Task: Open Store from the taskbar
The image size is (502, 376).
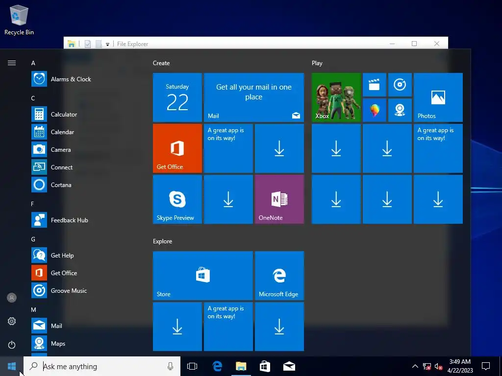Action: (265, 366)
